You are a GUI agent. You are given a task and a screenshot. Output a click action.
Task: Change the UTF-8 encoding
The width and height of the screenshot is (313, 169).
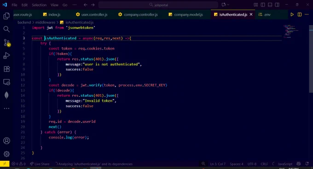point(252,164)
